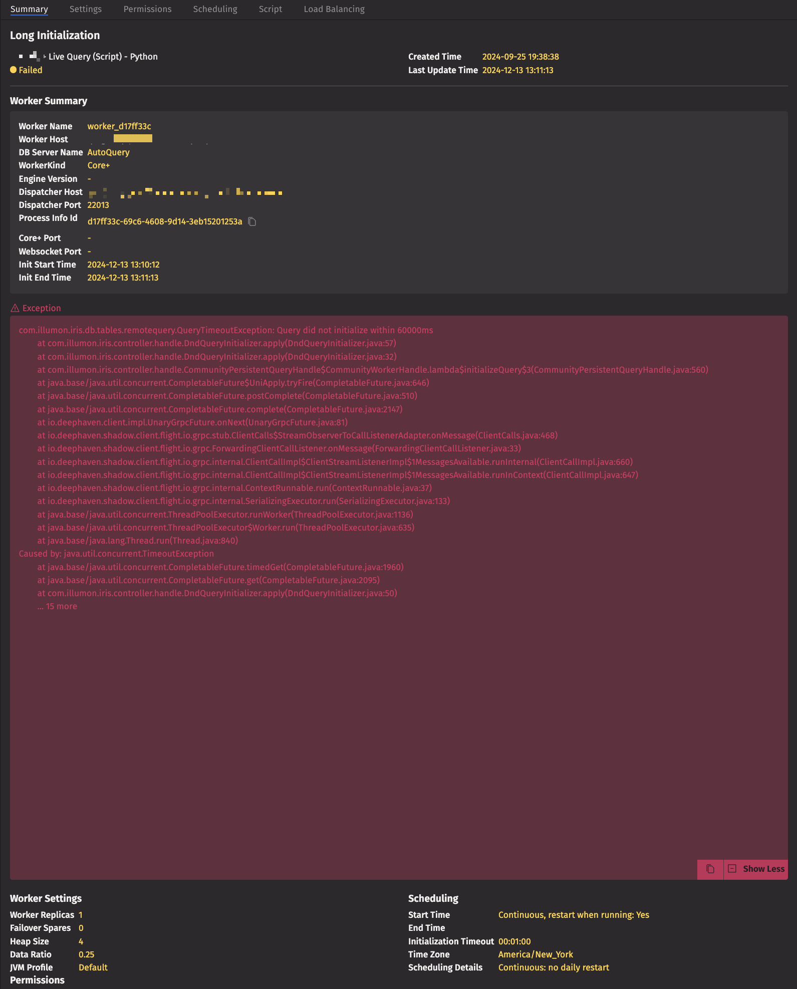Select the Summary tab
Image resolution: width=797 pixels, height=989 pixels.
(29, 9)
